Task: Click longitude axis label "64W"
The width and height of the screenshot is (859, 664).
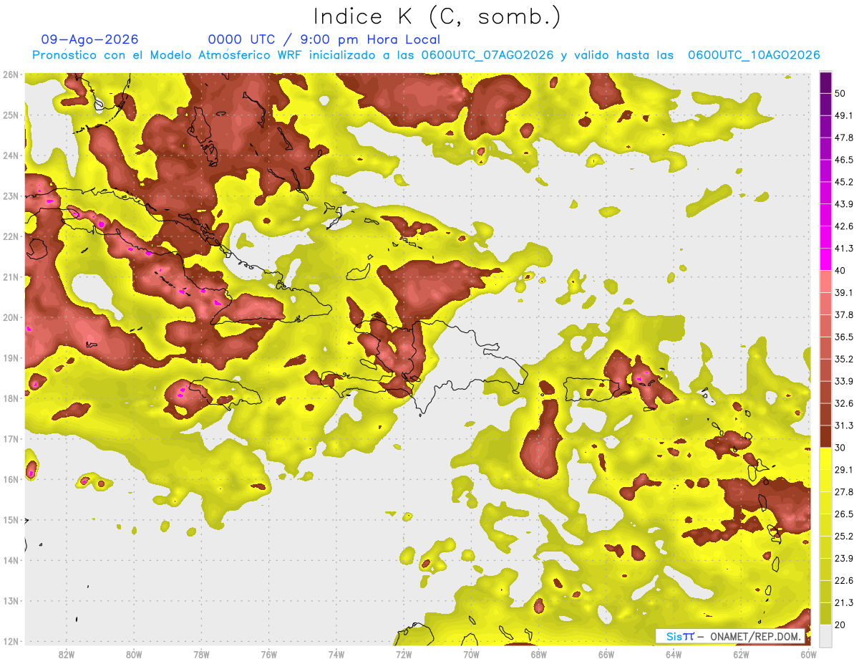Action: 674,654
